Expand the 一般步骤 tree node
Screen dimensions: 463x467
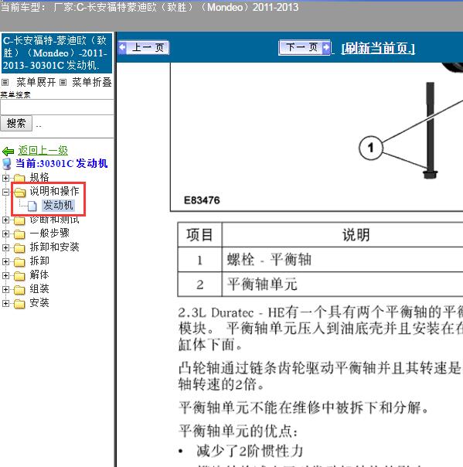pyautogui.click(x=5, y=233)
